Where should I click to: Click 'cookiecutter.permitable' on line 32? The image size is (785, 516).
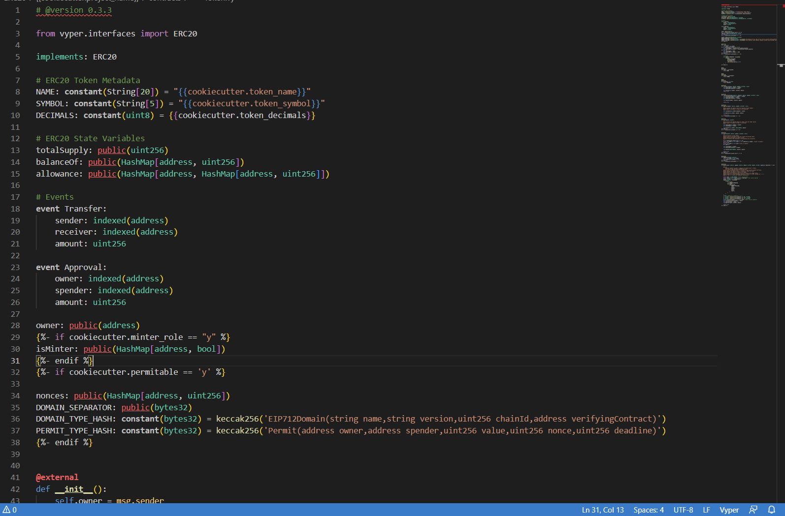[124, 372]
